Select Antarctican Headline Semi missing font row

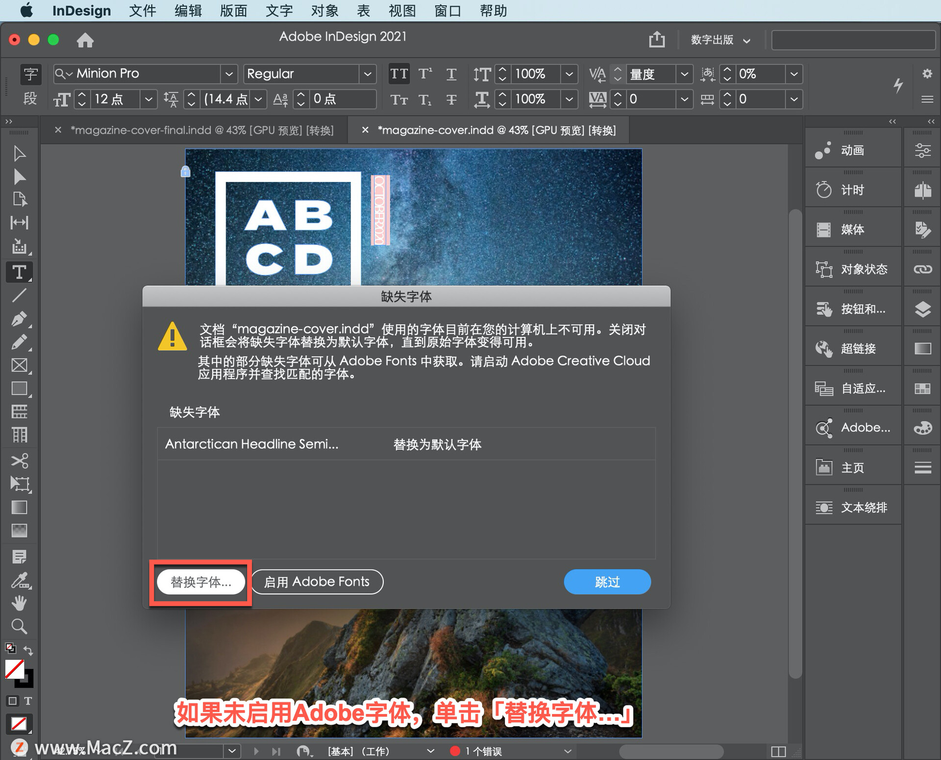(406, 444)
